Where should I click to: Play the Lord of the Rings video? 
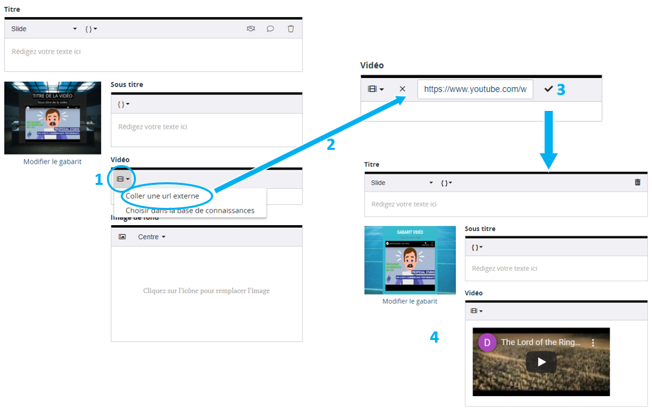(541, 362)
